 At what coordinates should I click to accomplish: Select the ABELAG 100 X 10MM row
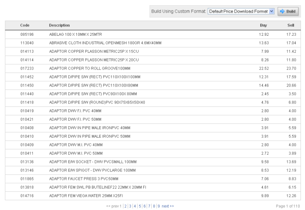pyautogui.click(x=153, y=35)
